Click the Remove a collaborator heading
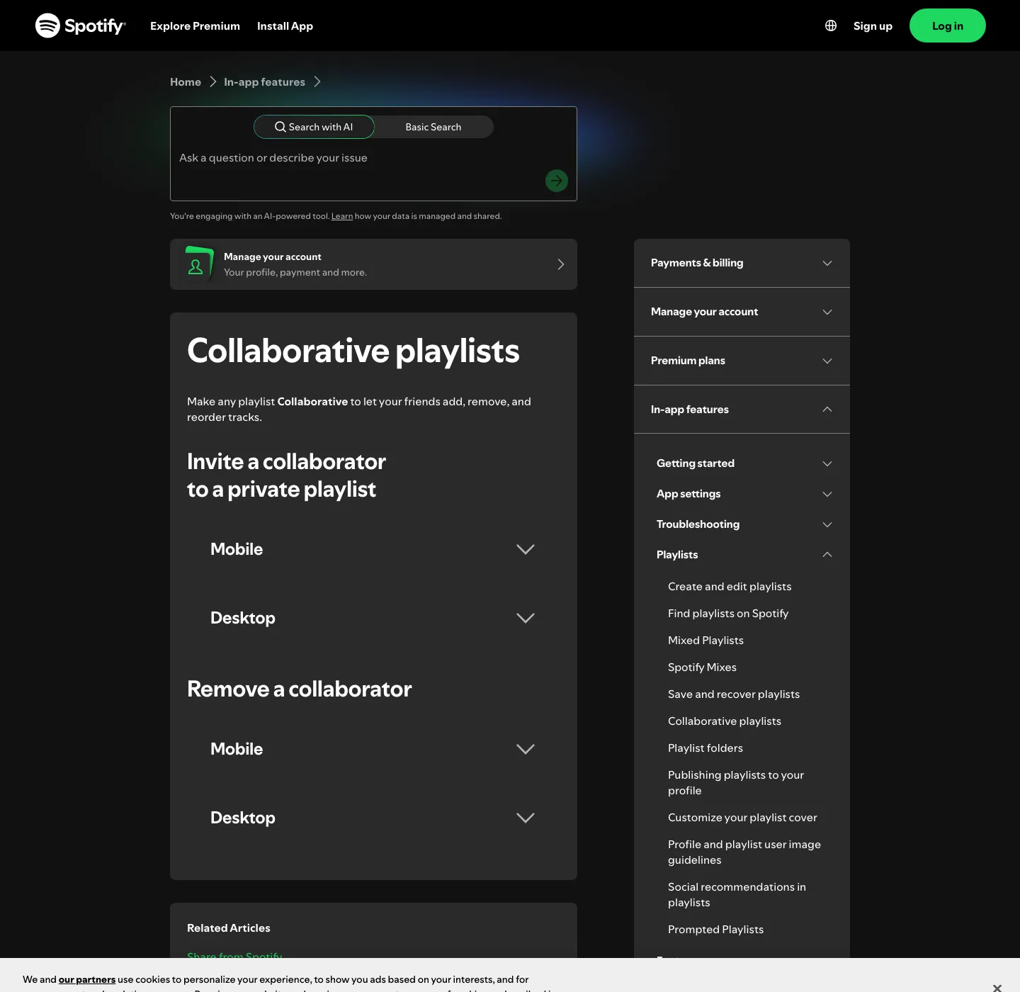This screenshot has height=992, width=1020. click(x=299, y=689)
